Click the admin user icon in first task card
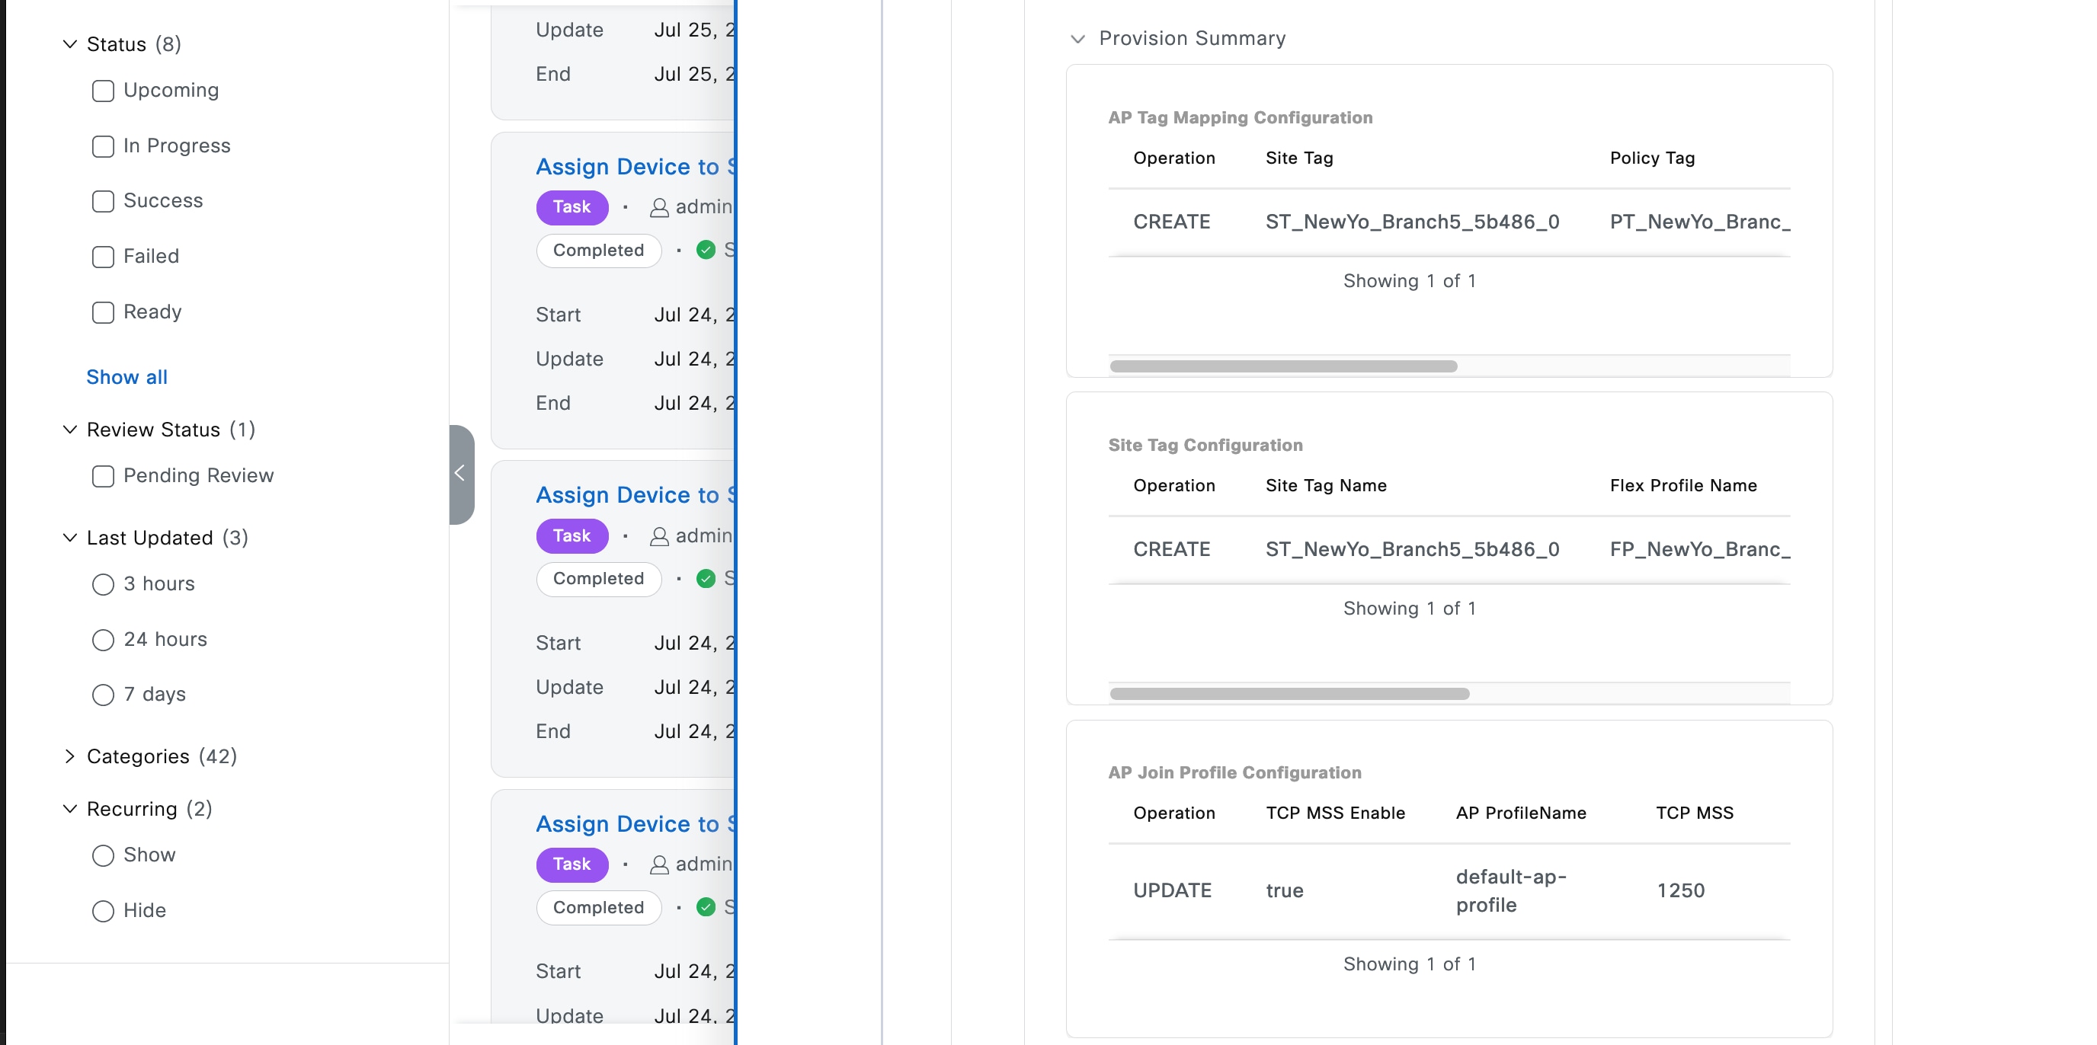The image size is (2097, 1045). (x=658, y=209)
